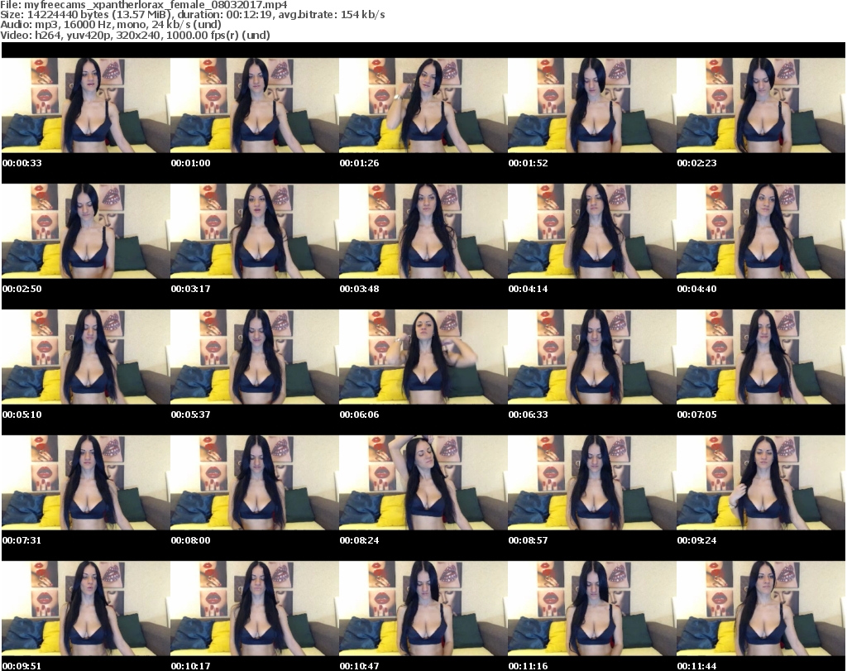Select the thumbnail frame at 00:03:48

(x=423, y=231)
